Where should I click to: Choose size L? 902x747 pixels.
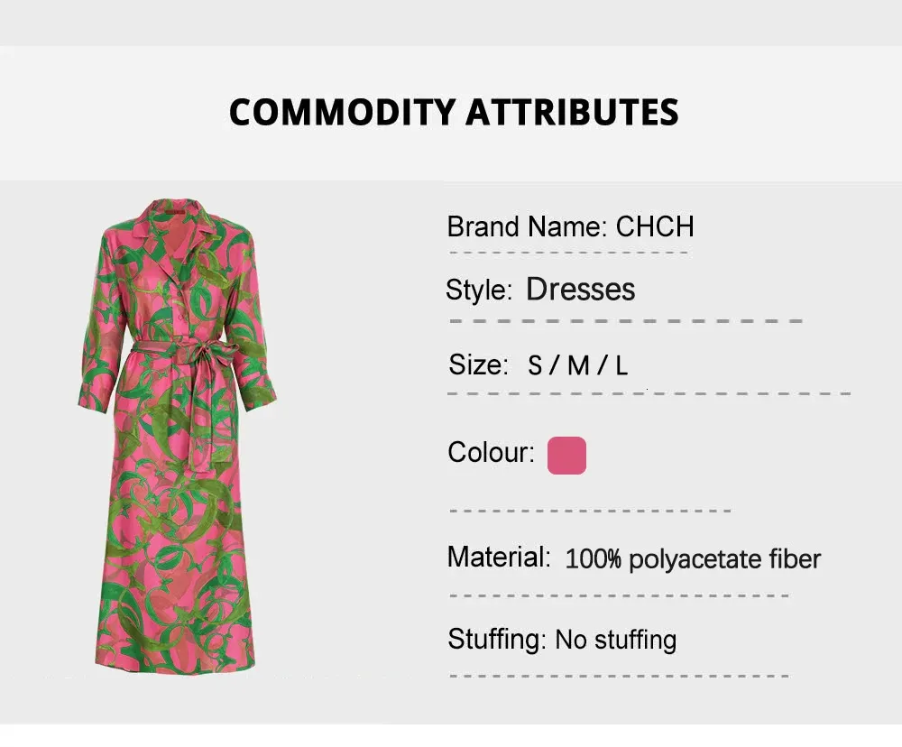point(621,365)
